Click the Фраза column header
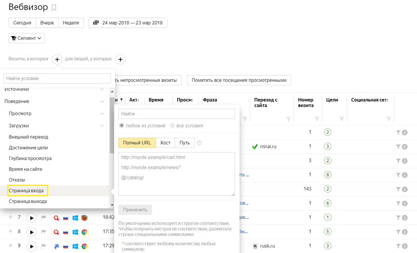Screen dimensions: 417x253 tap(210, 100)
